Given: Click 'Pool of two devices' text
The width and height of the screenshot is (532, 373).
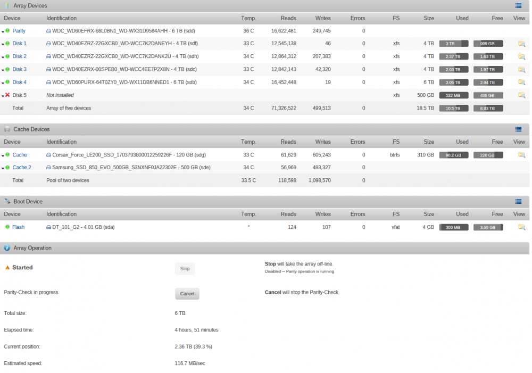Looking at the screenshot, I should 68,180.
